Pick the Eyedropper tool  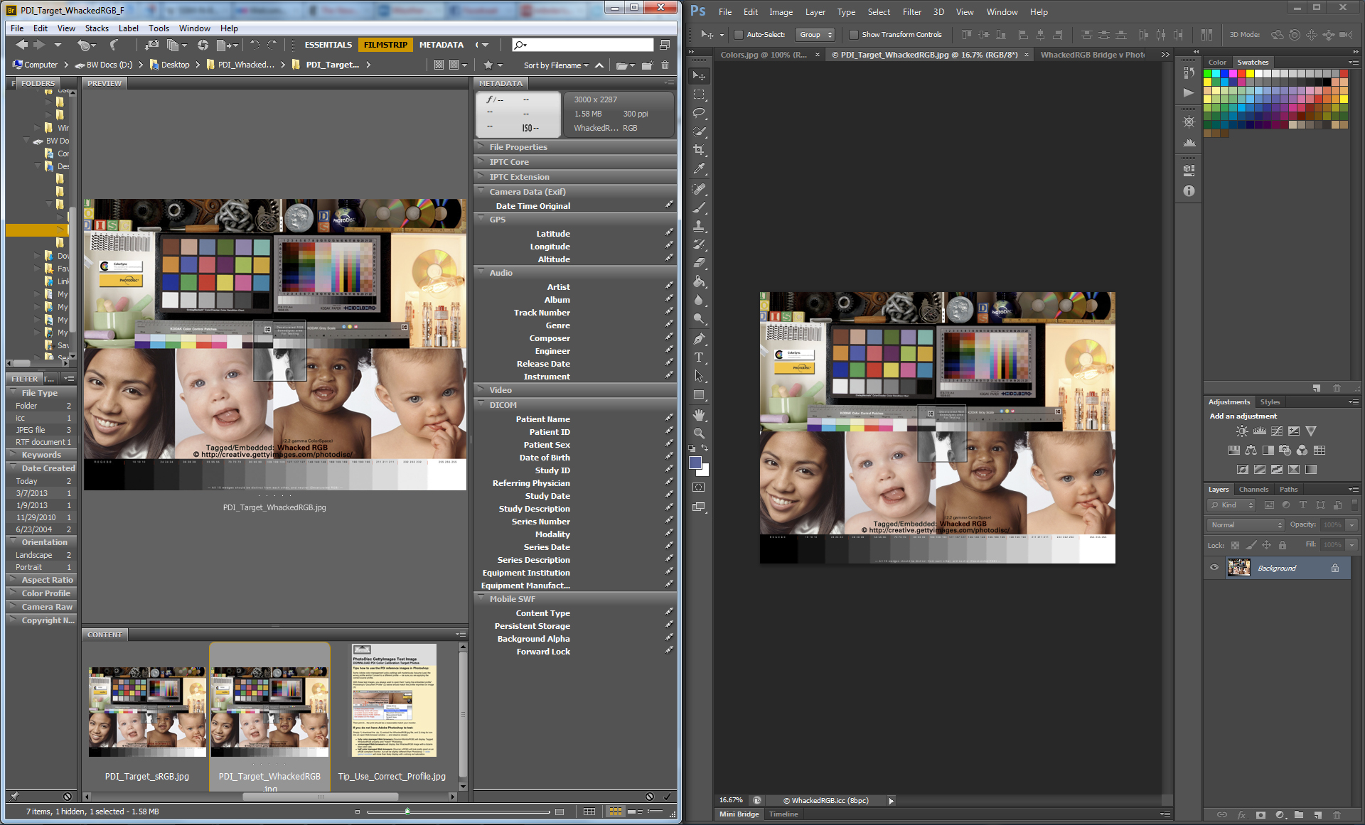point(700,169)
